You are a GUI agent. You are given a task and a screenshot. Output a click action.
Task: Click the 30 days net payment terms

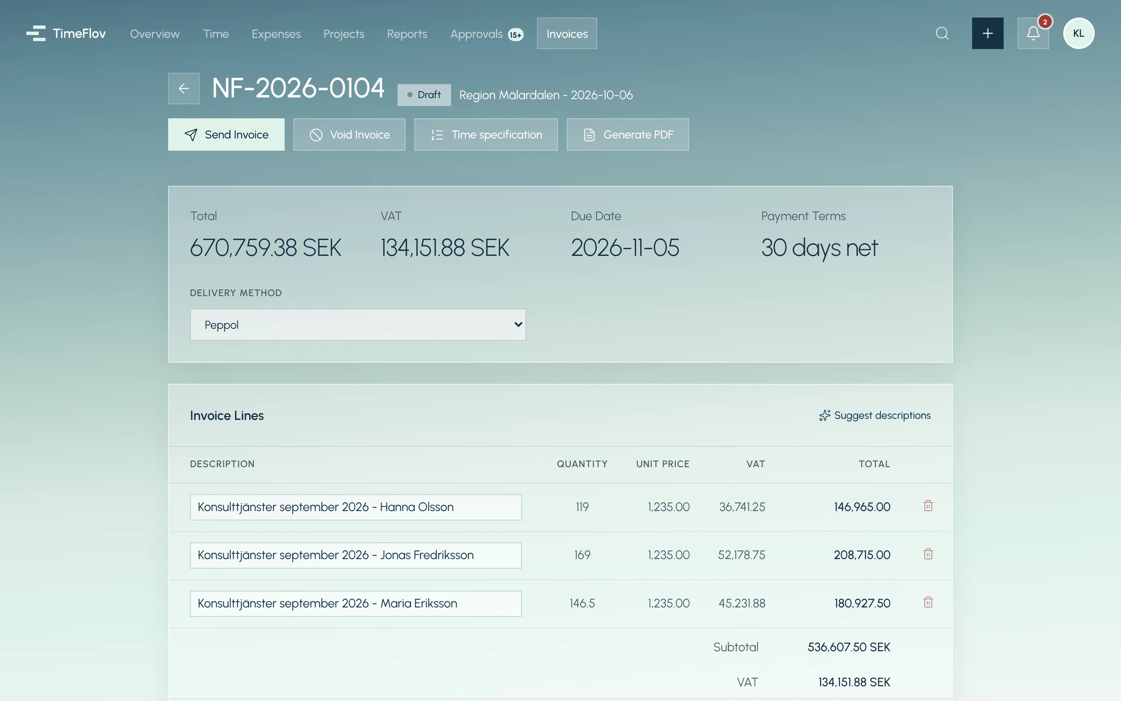(x=820, y=248)
